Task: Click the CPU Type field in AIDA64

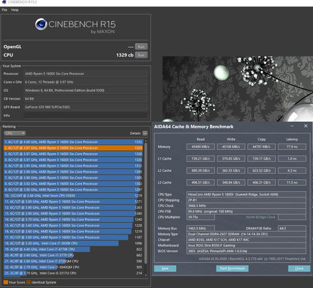Action: [246, 194]
